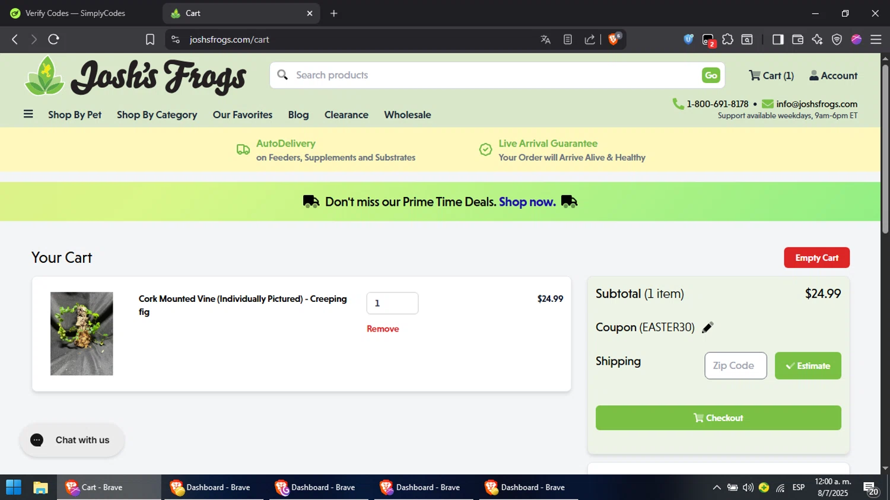Click the volume speaker tray icon
The image size is (890, 500).
click(748, 488)
